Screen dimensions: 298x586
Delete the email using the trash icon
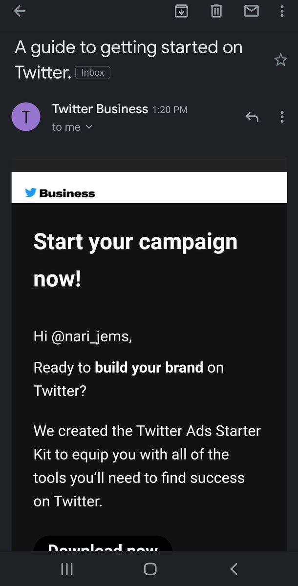216,11
